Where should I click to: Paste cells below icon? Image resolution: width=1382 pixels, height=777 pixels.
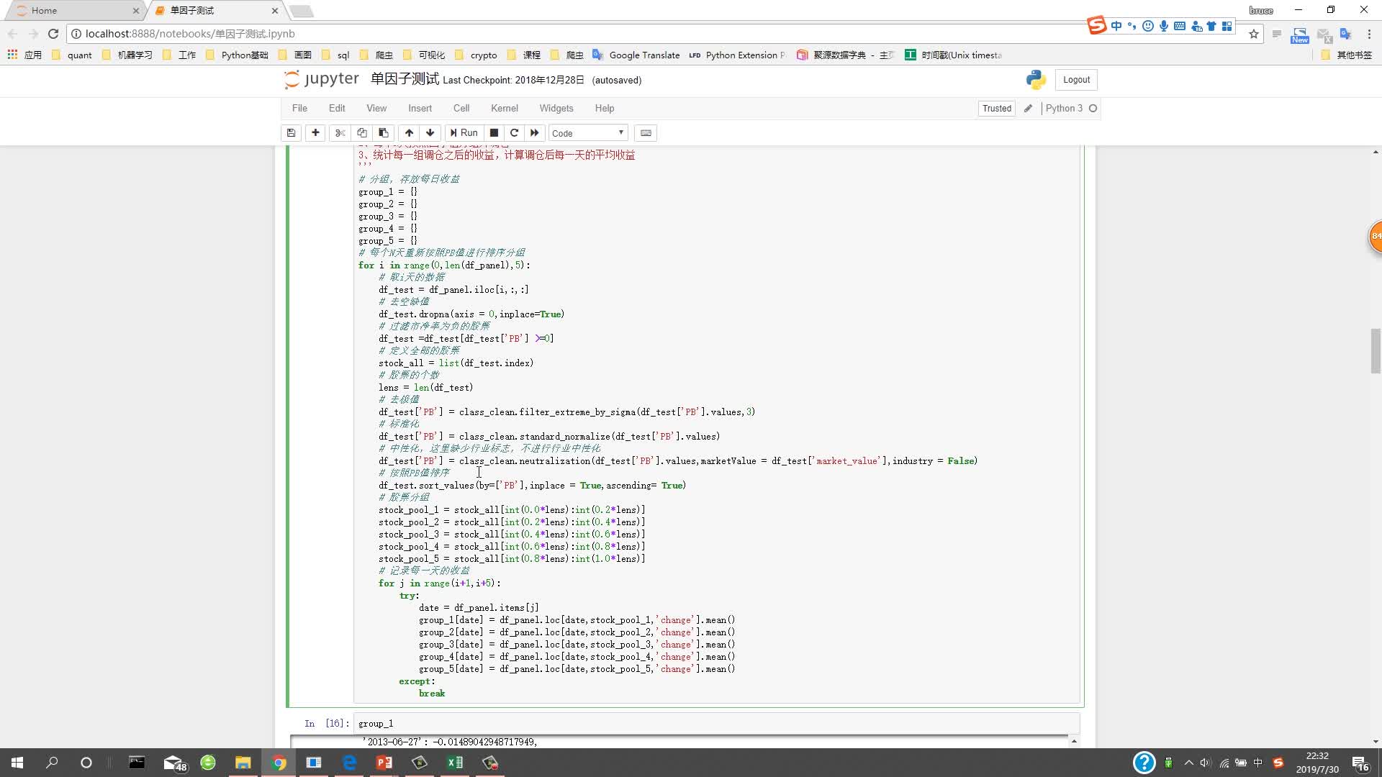click(384, 133)
